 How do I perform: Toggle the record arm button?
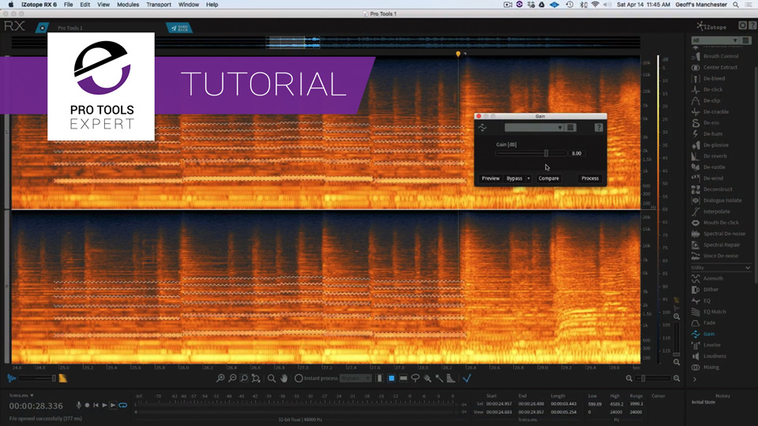pos(87,405)
